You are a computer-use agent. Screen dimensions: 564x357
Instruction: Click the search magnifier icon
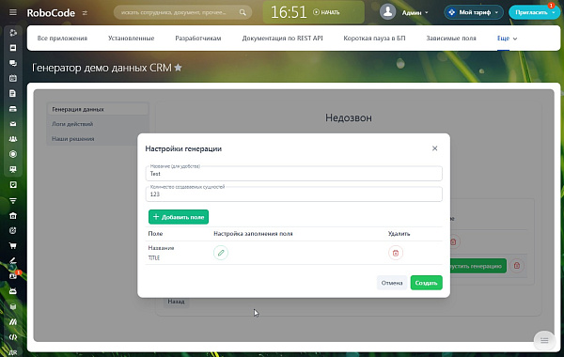click(x=243, y=12)
